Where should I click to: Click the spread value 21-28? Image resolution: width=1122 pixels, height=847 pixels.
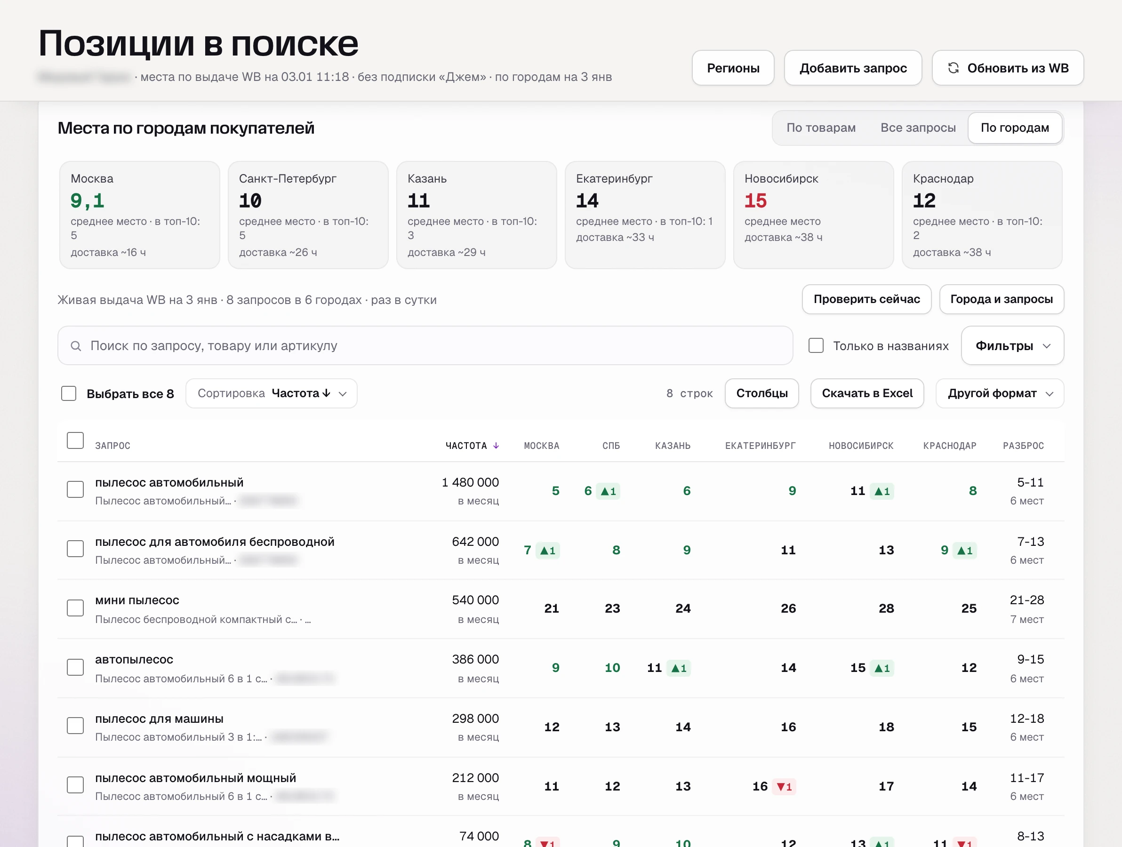pyautogui.click(x=1026, y=600)
